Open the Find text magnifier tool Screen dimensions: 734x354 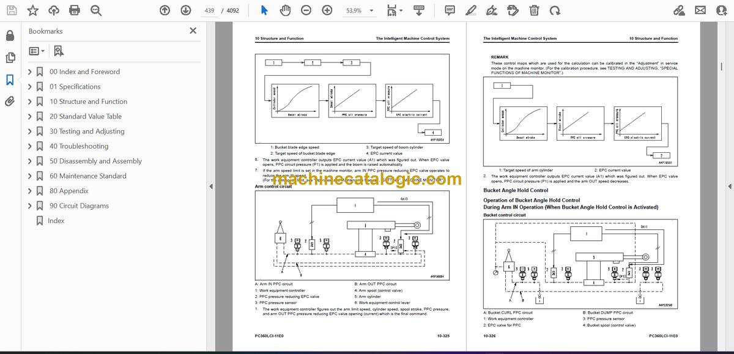[95, 10]
